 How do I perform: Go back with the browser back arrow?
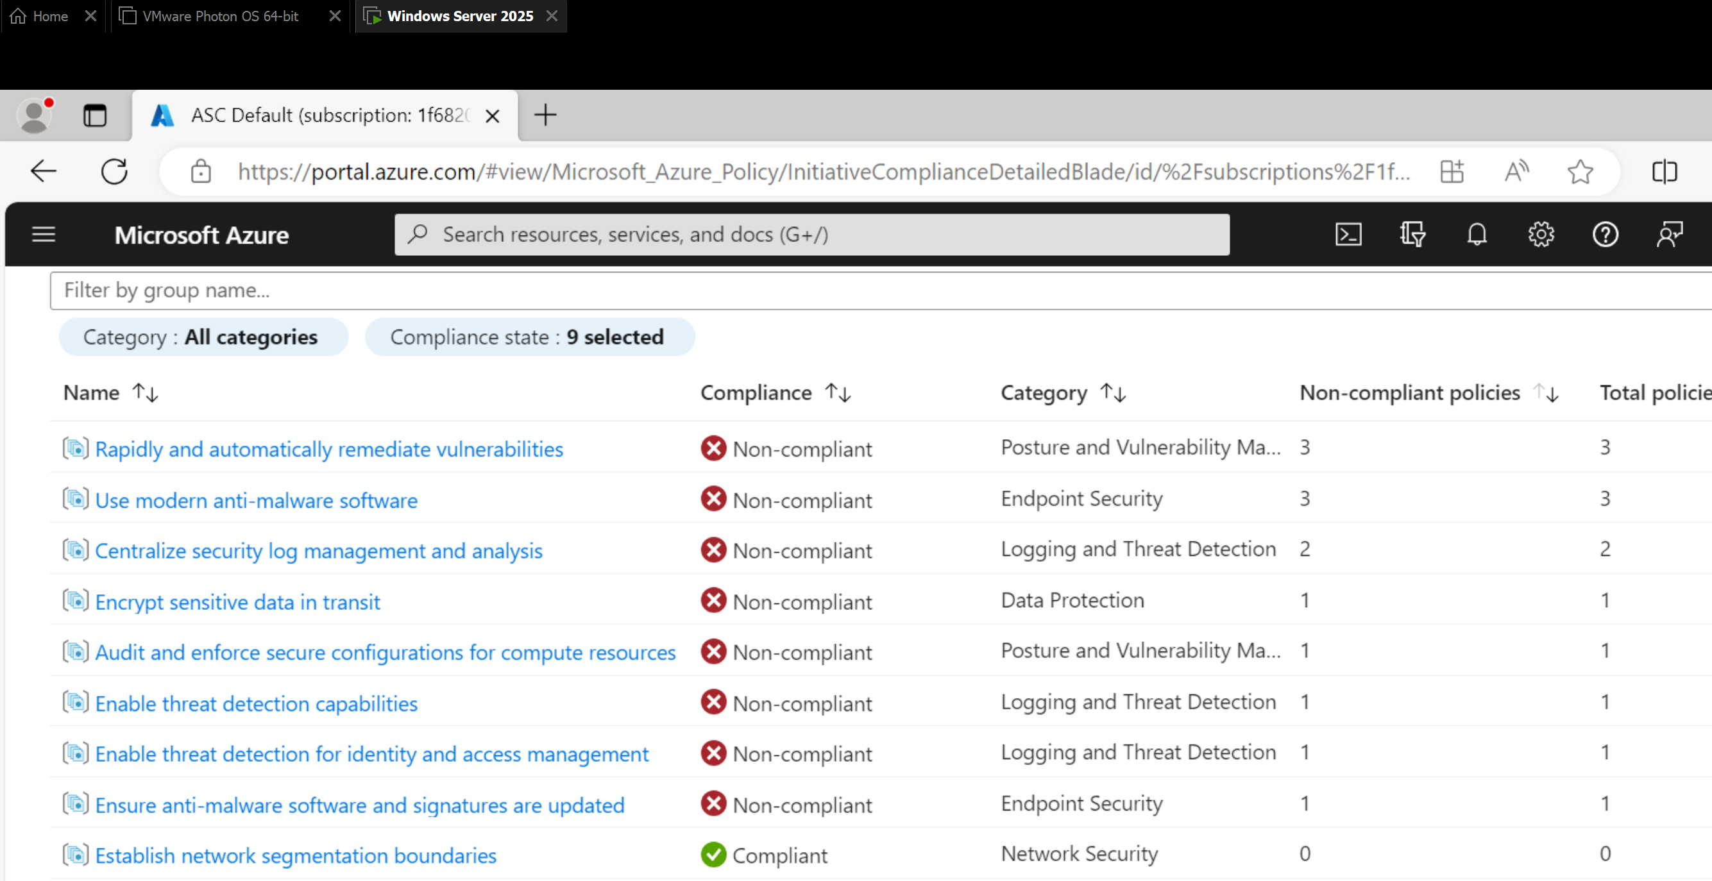(x=44, y=171)
